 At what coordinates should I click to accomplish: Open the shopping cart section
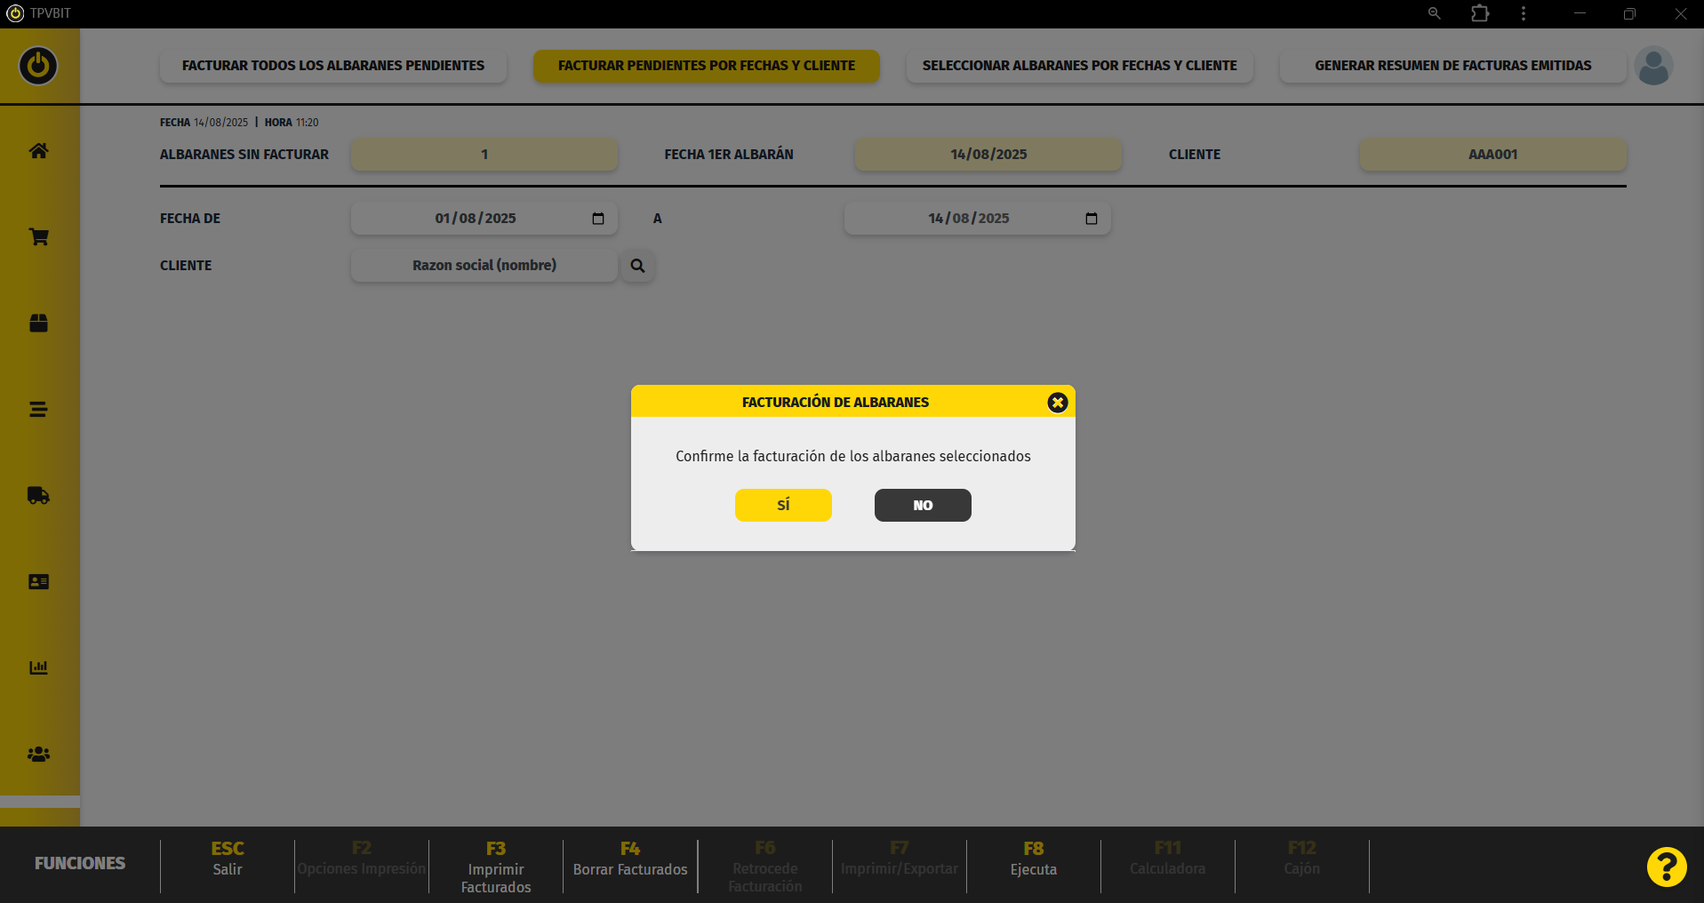(38, 237)
